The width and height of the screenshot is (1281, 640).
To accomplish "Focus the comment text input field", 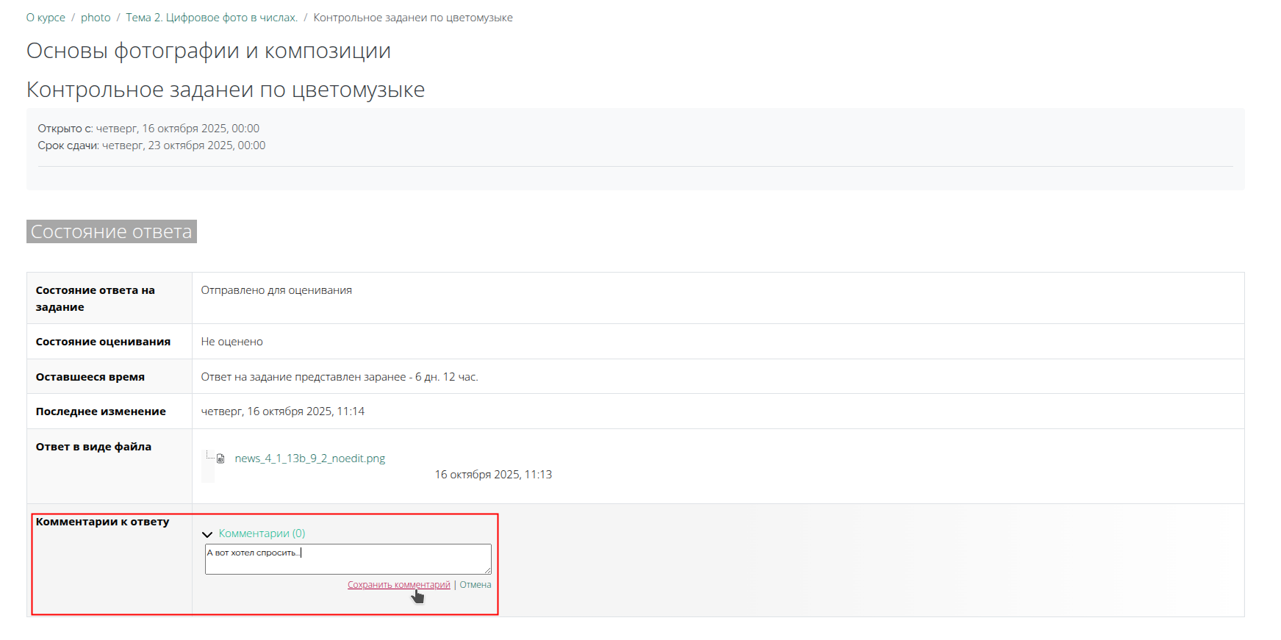I will [348, 559].
